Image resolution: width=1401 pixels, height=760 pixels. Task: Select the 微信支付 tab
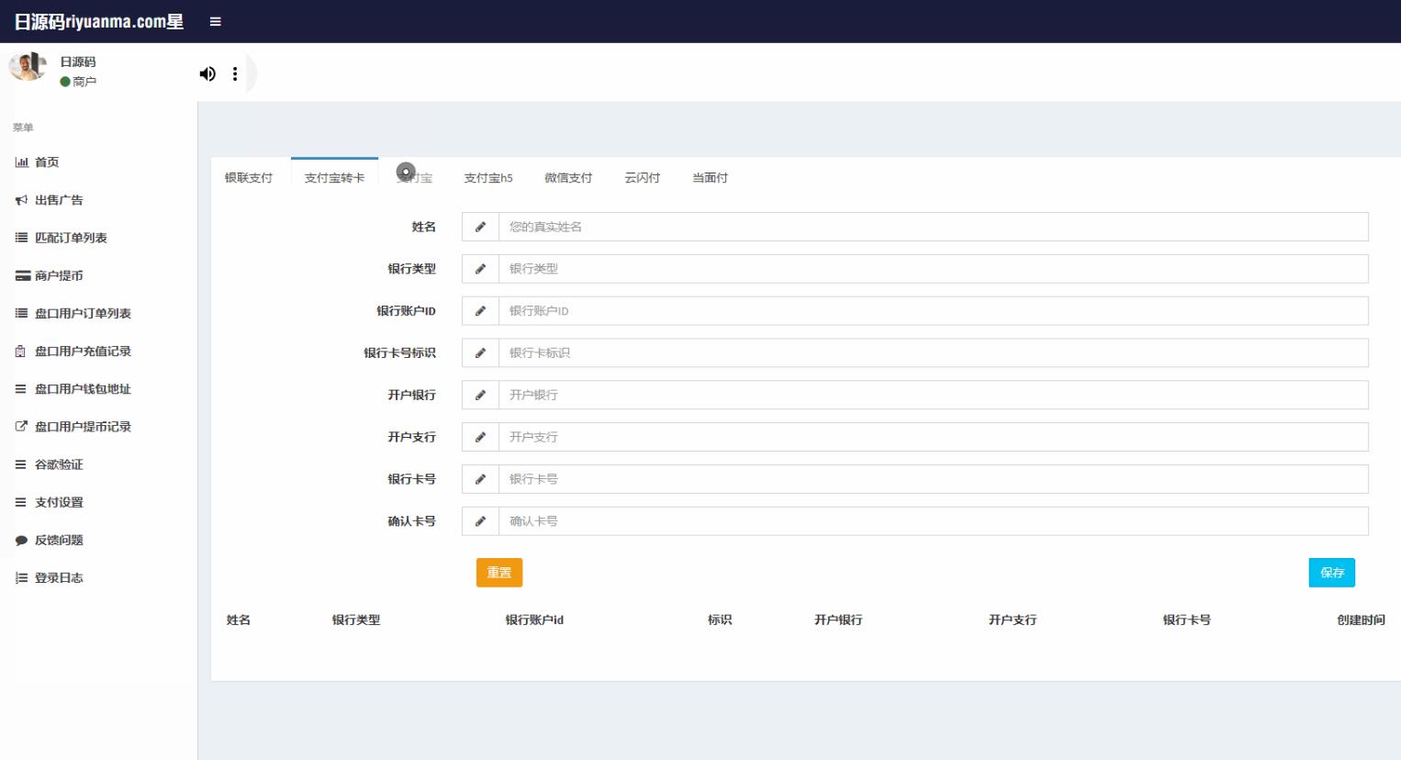coord(568,178)
